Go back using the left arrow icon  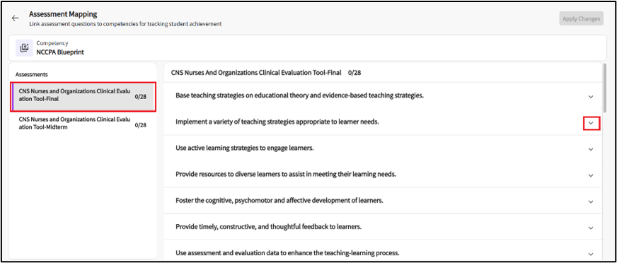pyautogui.click(x=15, y=18)
